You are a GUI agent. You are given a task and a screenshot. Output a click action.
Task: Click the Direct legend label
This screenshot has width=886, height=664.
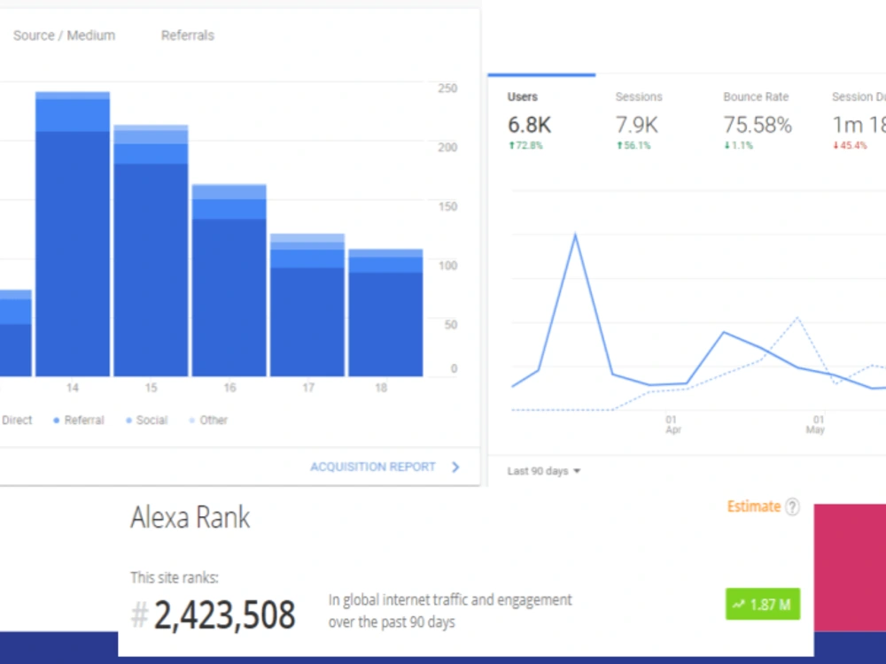pos(17,420)
